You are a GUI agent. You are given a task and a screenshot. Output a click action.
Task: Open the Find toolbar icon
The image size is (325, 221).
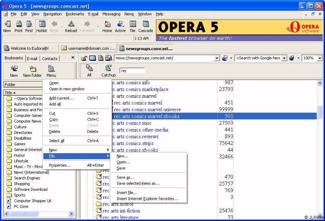(29, 27)
